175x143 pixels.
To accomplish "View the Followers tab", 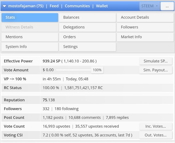I will point(145,27).
